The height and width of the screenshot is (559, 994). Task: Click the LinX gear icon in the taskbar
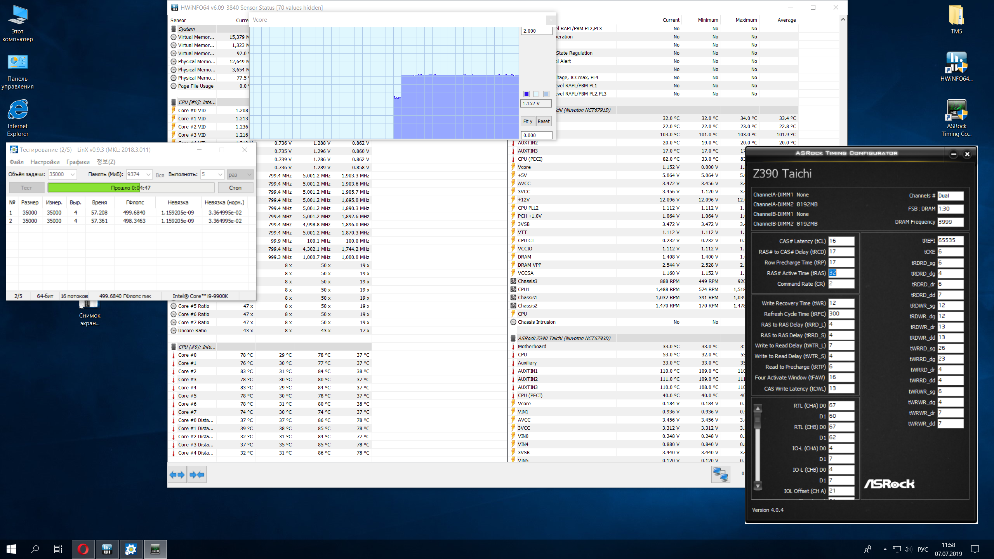coord(131,549)
